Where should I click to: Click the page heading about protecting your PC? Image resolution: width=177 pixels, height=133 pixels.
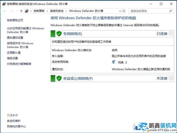[93, 18]
